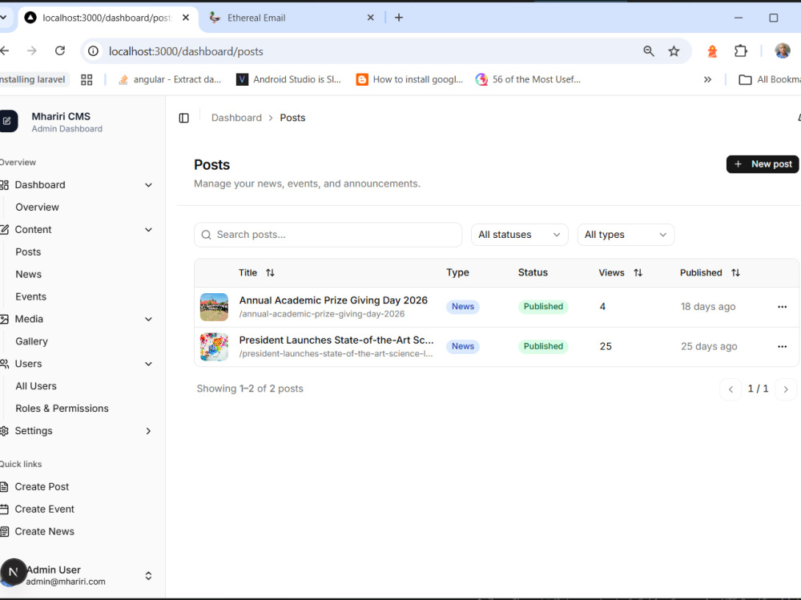Open a new browser tab

point(399,18)
